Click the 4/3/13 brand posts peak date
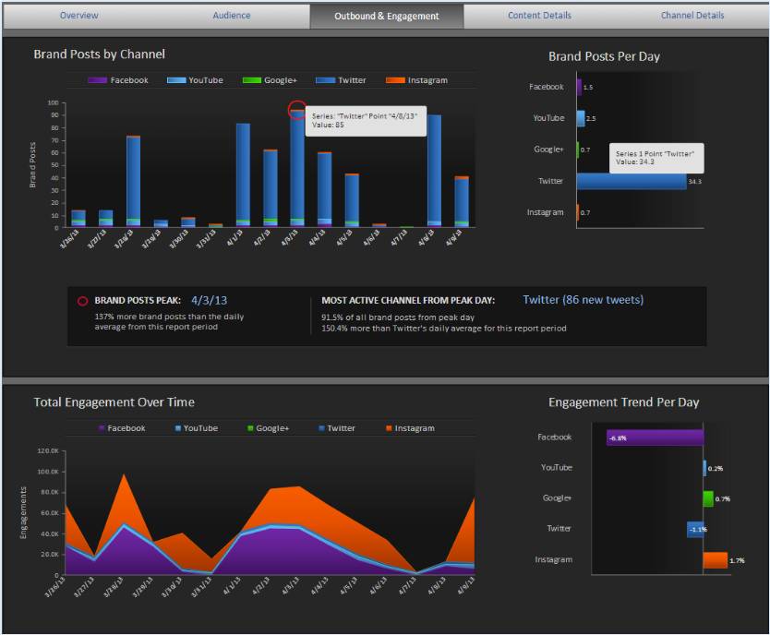Image resolution: width=770 pixels, height=635 pixels. coord(210,300)
